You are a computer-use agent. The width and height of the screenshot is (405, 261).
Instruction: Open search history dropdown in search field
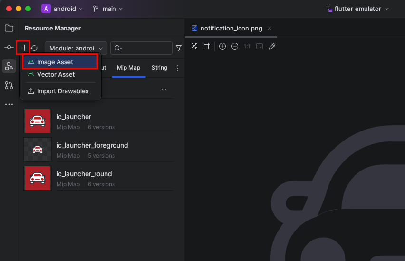click(x=118, y=48)
